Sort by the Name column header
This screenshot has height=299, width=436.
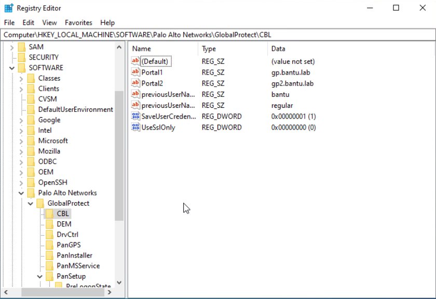(163, 49)
